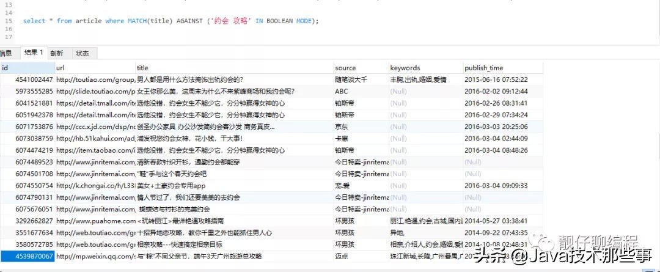660x272 pixels.
Task: Open the 剖析 tab
Action: pos(57,53)
